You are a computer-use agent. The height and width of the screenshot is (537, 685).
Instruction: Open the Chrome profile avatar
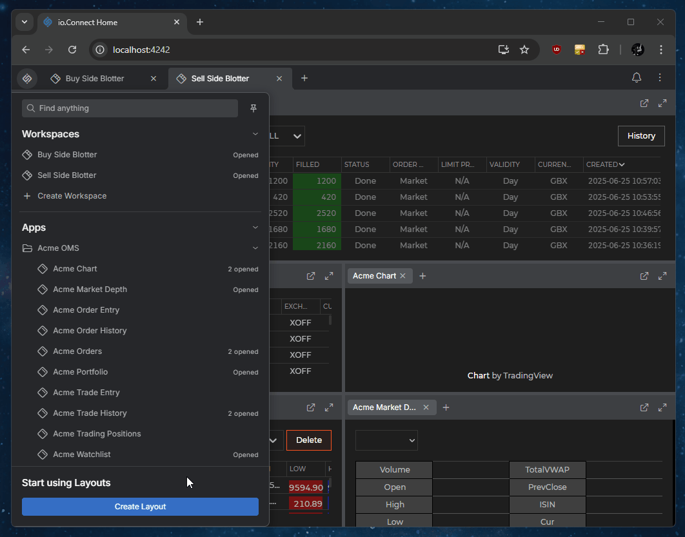[638, 50]
